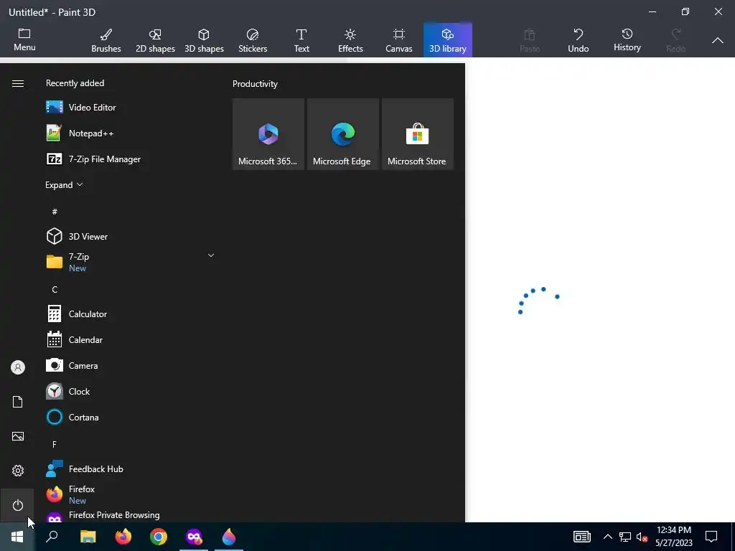The image size is (735, 551).
Task: Launch Notepad++ from Recently added
Action: click(131, 133)
